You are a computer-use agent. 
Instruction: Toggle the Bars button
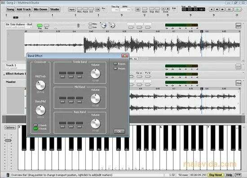157,9
